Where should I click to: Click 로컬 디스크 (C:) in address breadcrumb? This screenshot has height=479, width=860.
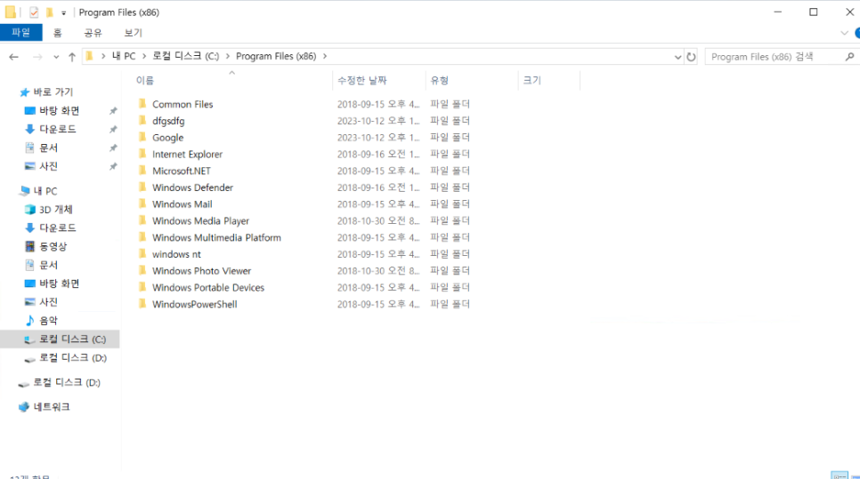point(185,56)
